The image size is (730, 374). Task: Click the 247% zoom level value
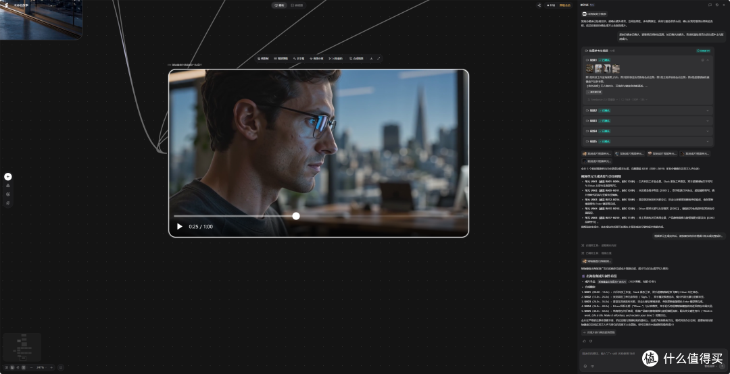[x=41, y=367]
